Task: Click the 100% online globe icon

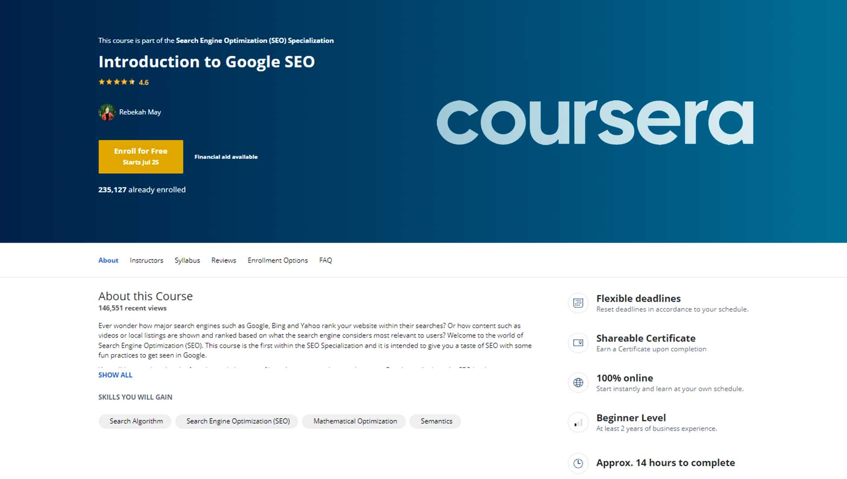Action: [578, 383]
